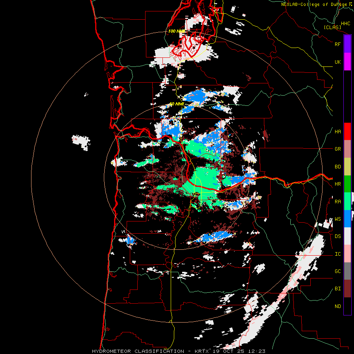Click the magenta UK legend color swatch
This screenshot has width=354, height=354.
347,62
